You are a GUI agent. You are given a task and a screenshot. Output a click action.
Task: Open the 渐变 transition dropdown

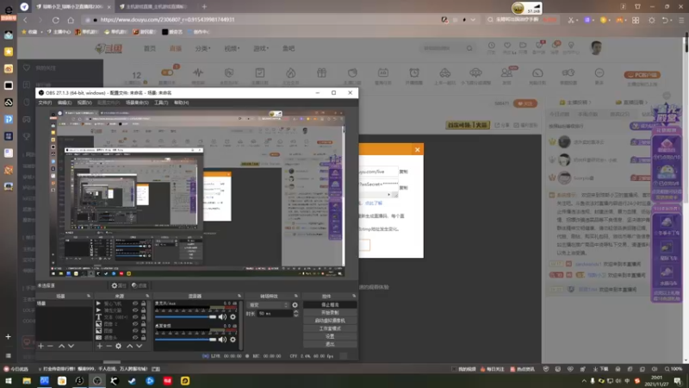point(269,305)
